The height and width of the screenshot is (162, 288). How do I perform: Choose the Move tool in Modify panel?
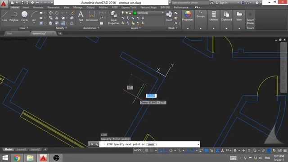click(51, 13)
